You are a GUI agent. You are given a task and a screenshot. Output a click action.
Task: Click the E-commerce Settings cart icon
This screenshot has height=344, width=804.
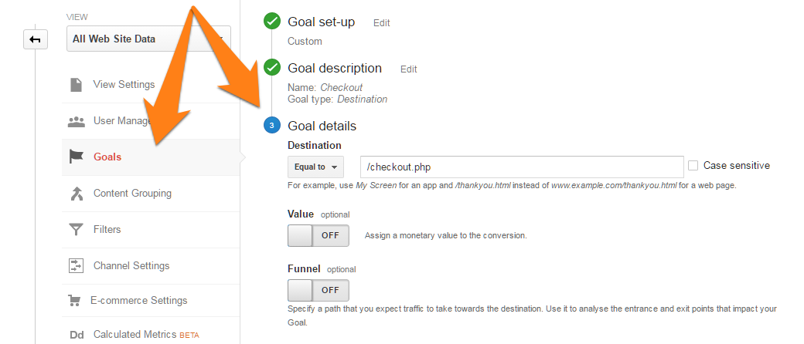74,301
